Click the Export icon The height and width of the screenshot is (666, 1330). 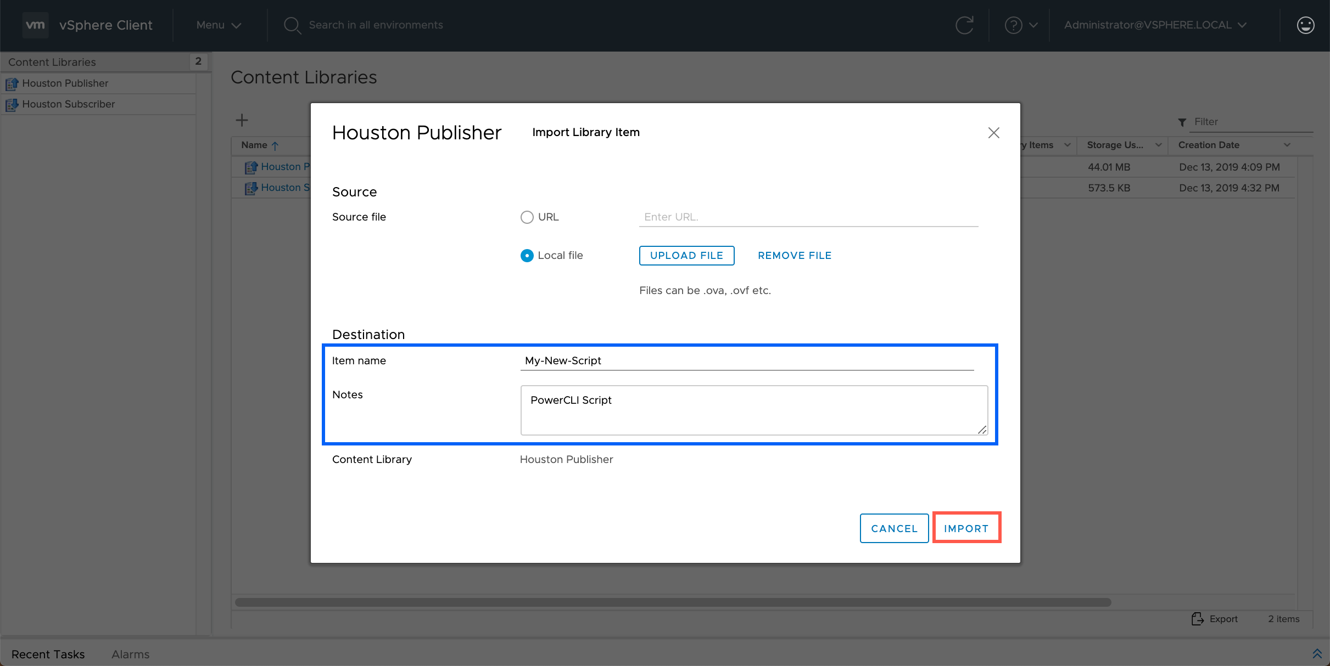tap(1197, 619)
